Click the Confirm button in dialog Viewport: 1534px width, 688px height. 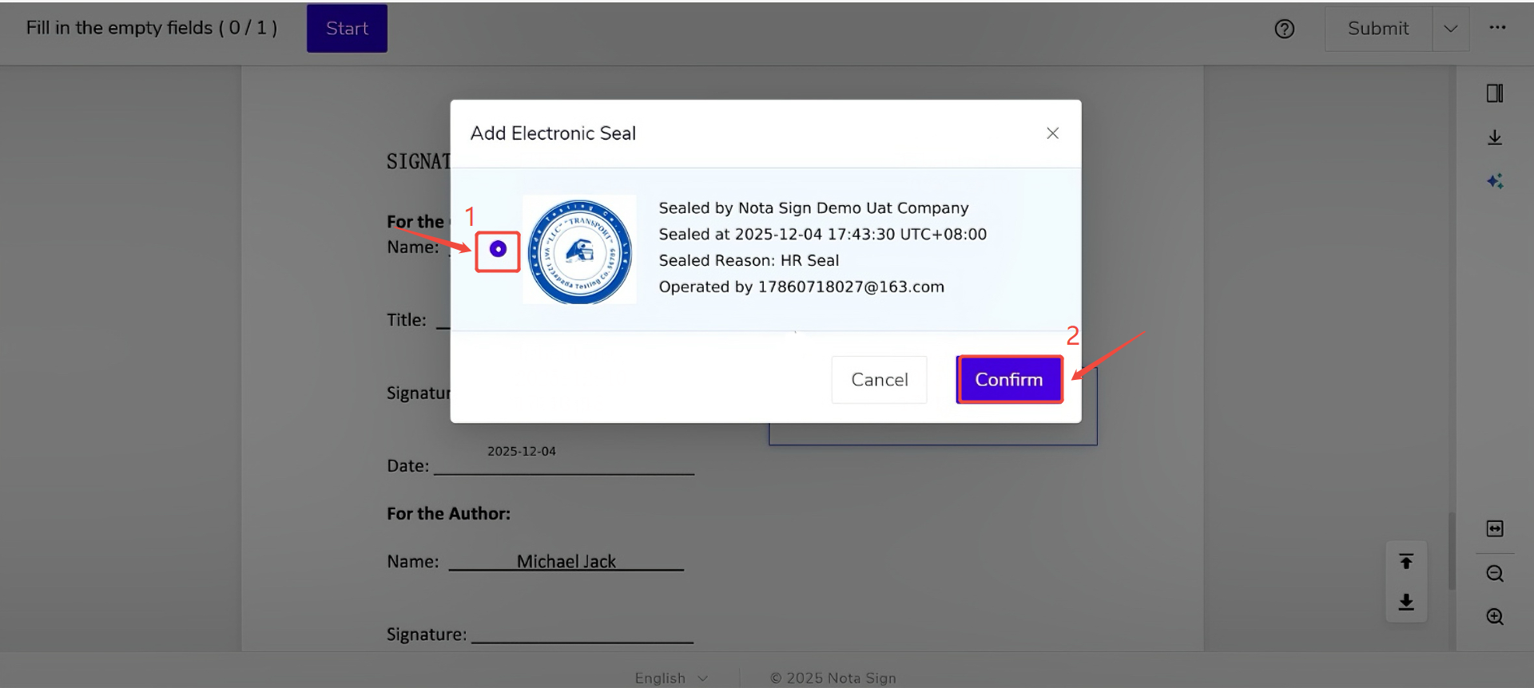[x=1009, y=380]
